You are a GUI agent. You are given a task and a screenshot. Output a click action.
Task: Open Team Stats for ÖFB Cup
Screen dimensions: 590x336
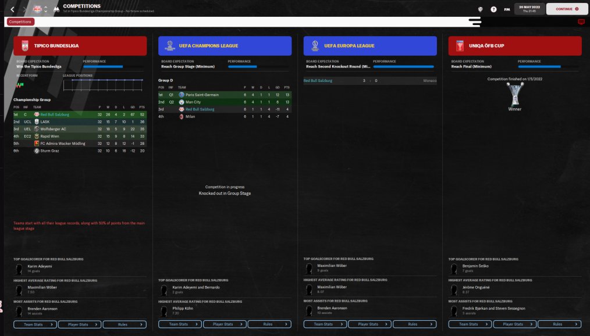(x=470, y=324)
